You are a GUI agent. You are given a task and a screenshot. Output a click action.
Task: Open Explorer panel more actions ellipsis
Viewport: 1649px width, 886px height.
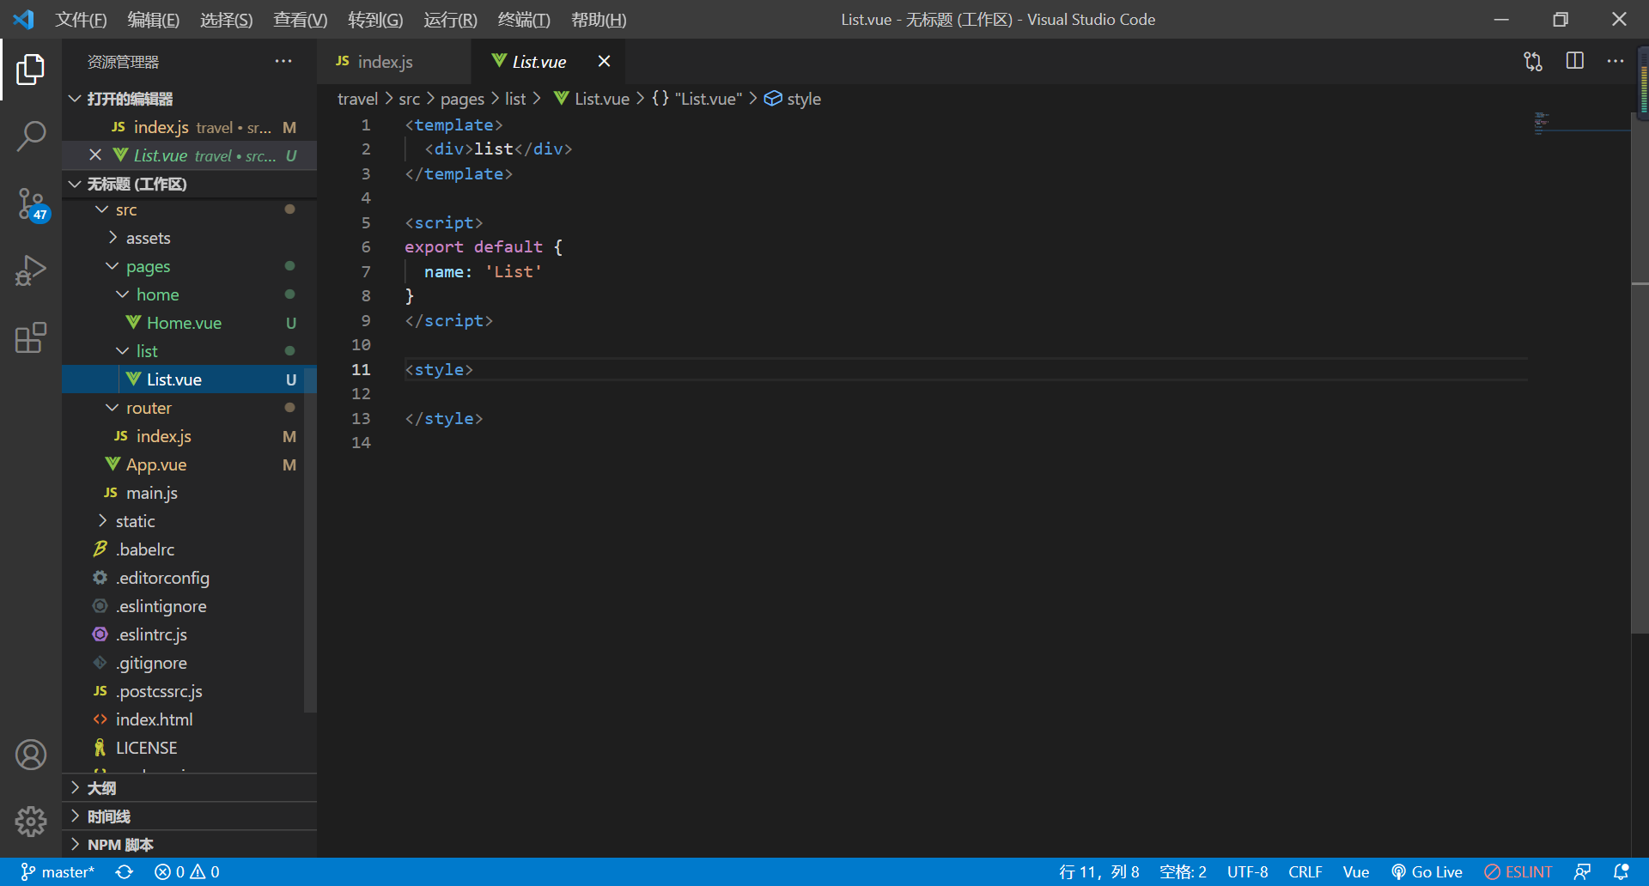point(283,61)
